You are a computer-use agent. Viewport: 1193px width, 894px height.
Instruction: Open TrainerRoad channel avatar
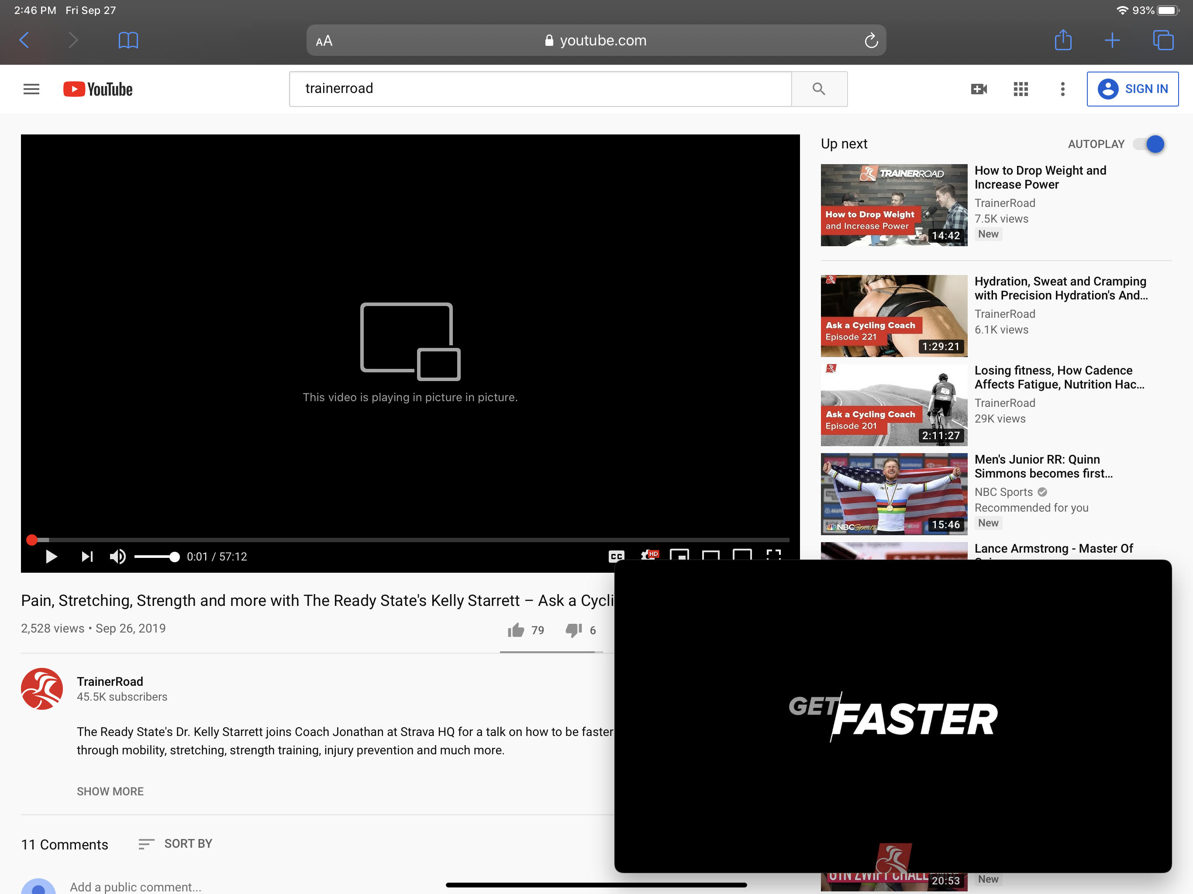click(x=41, y=688)
